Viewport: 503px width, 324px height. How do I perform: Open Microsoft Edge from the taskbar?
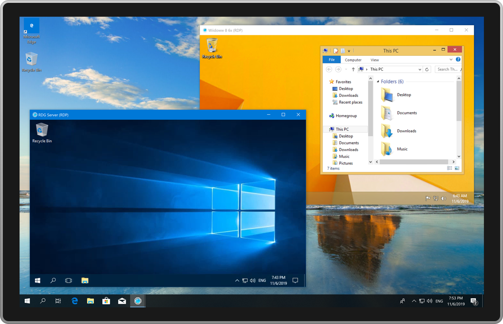[75, 301]
